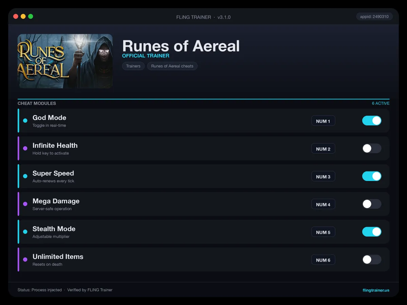
Task: Open the flingtrainer.us link
Action: (376, 290)
